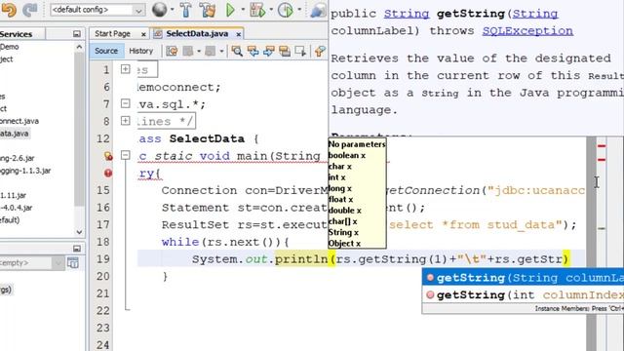Open the dropdown after the first grey icon
Viewport: 624px width, 351px height.
tap(199, 52)
